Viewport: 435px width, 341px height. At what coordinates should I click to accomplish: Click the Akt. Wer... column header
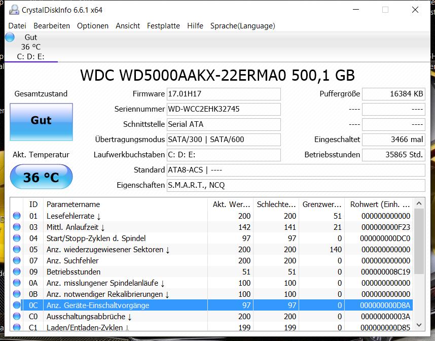point(231,204)
